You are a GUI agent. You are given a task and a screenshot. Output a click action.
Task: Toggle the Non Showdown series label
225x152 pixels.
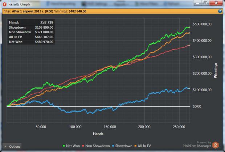point(97,146)
